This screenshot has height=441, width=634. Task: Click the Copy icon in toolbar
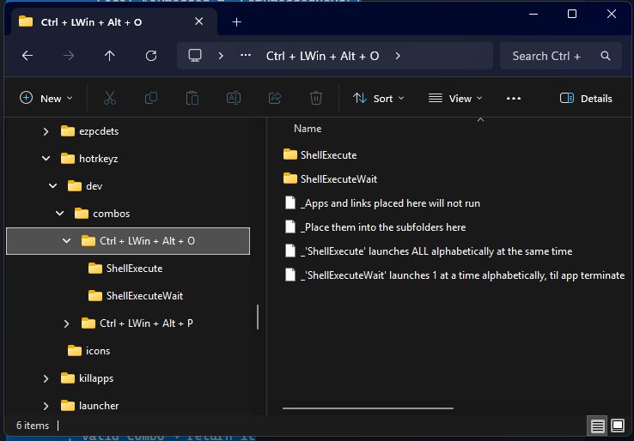(151, 98)
